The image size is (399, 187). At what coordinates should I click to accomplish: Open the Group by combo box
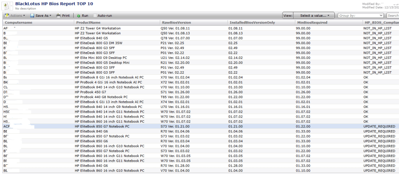coord(361,16)
